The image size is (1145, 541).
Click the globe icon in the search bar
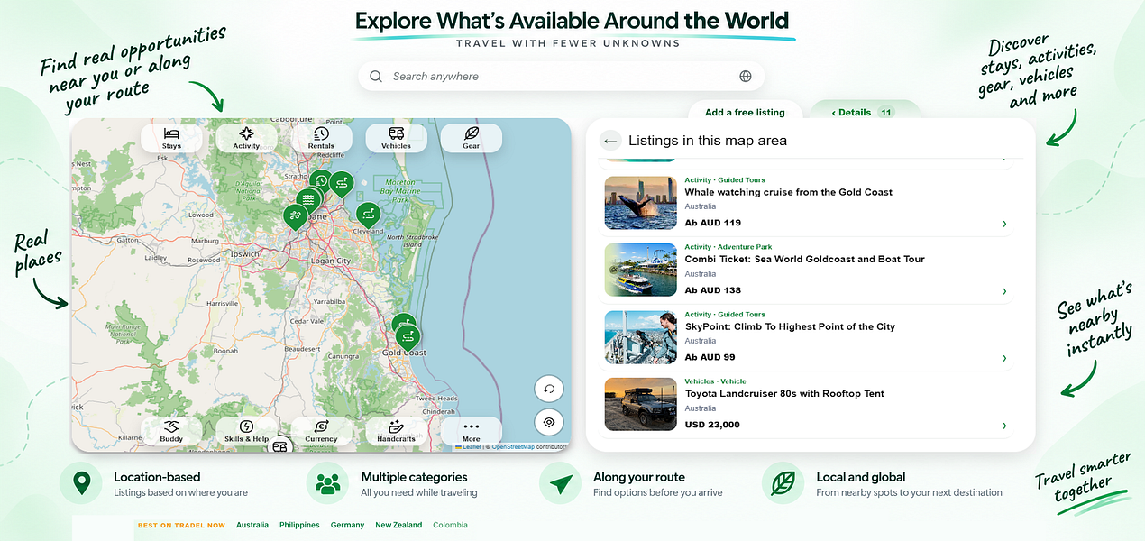[x=746, y=77]
